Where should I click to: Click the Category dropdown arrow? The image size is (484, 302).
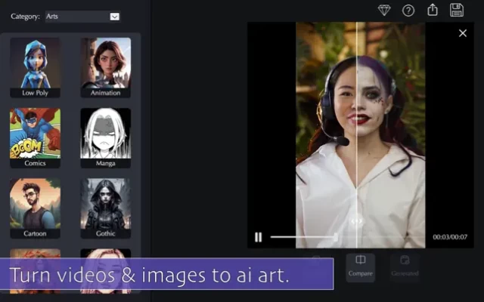[x=114, y=16]
